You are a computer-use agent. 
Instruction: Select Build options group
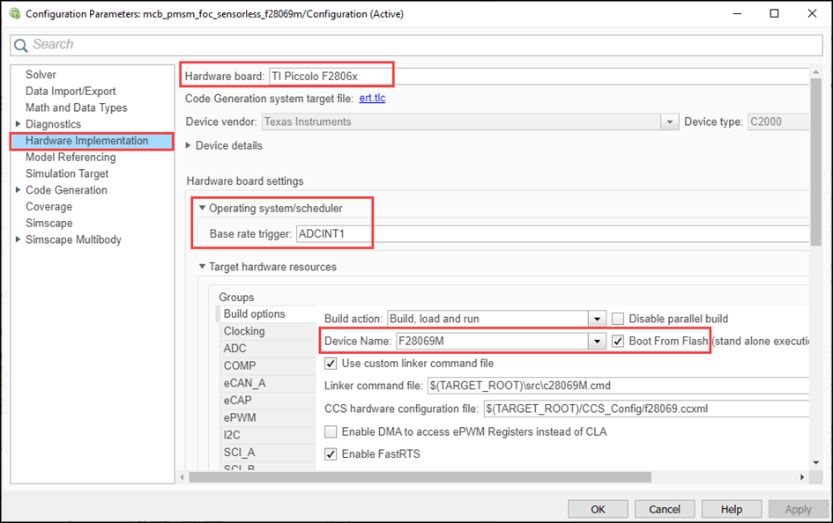(x=267, y=314)
